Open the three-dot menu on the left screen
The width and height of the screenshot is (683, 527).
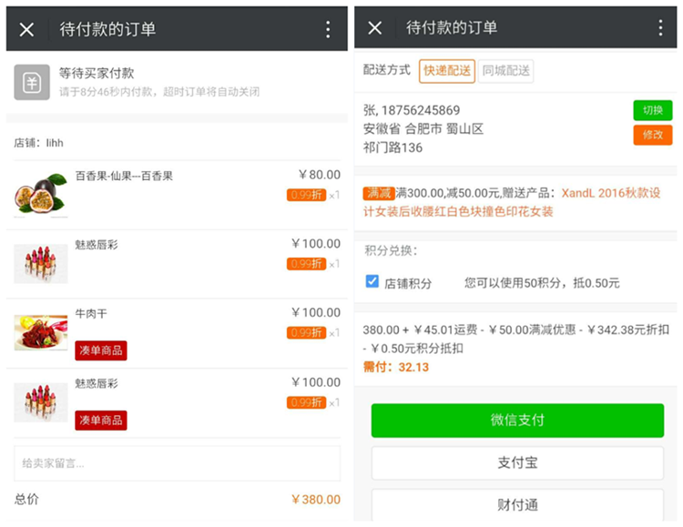point(328,29)
